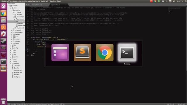Click the system tray gear-like indicator
Image resolution: width=187 pixels, height=105 pixels.
[163, 1]
